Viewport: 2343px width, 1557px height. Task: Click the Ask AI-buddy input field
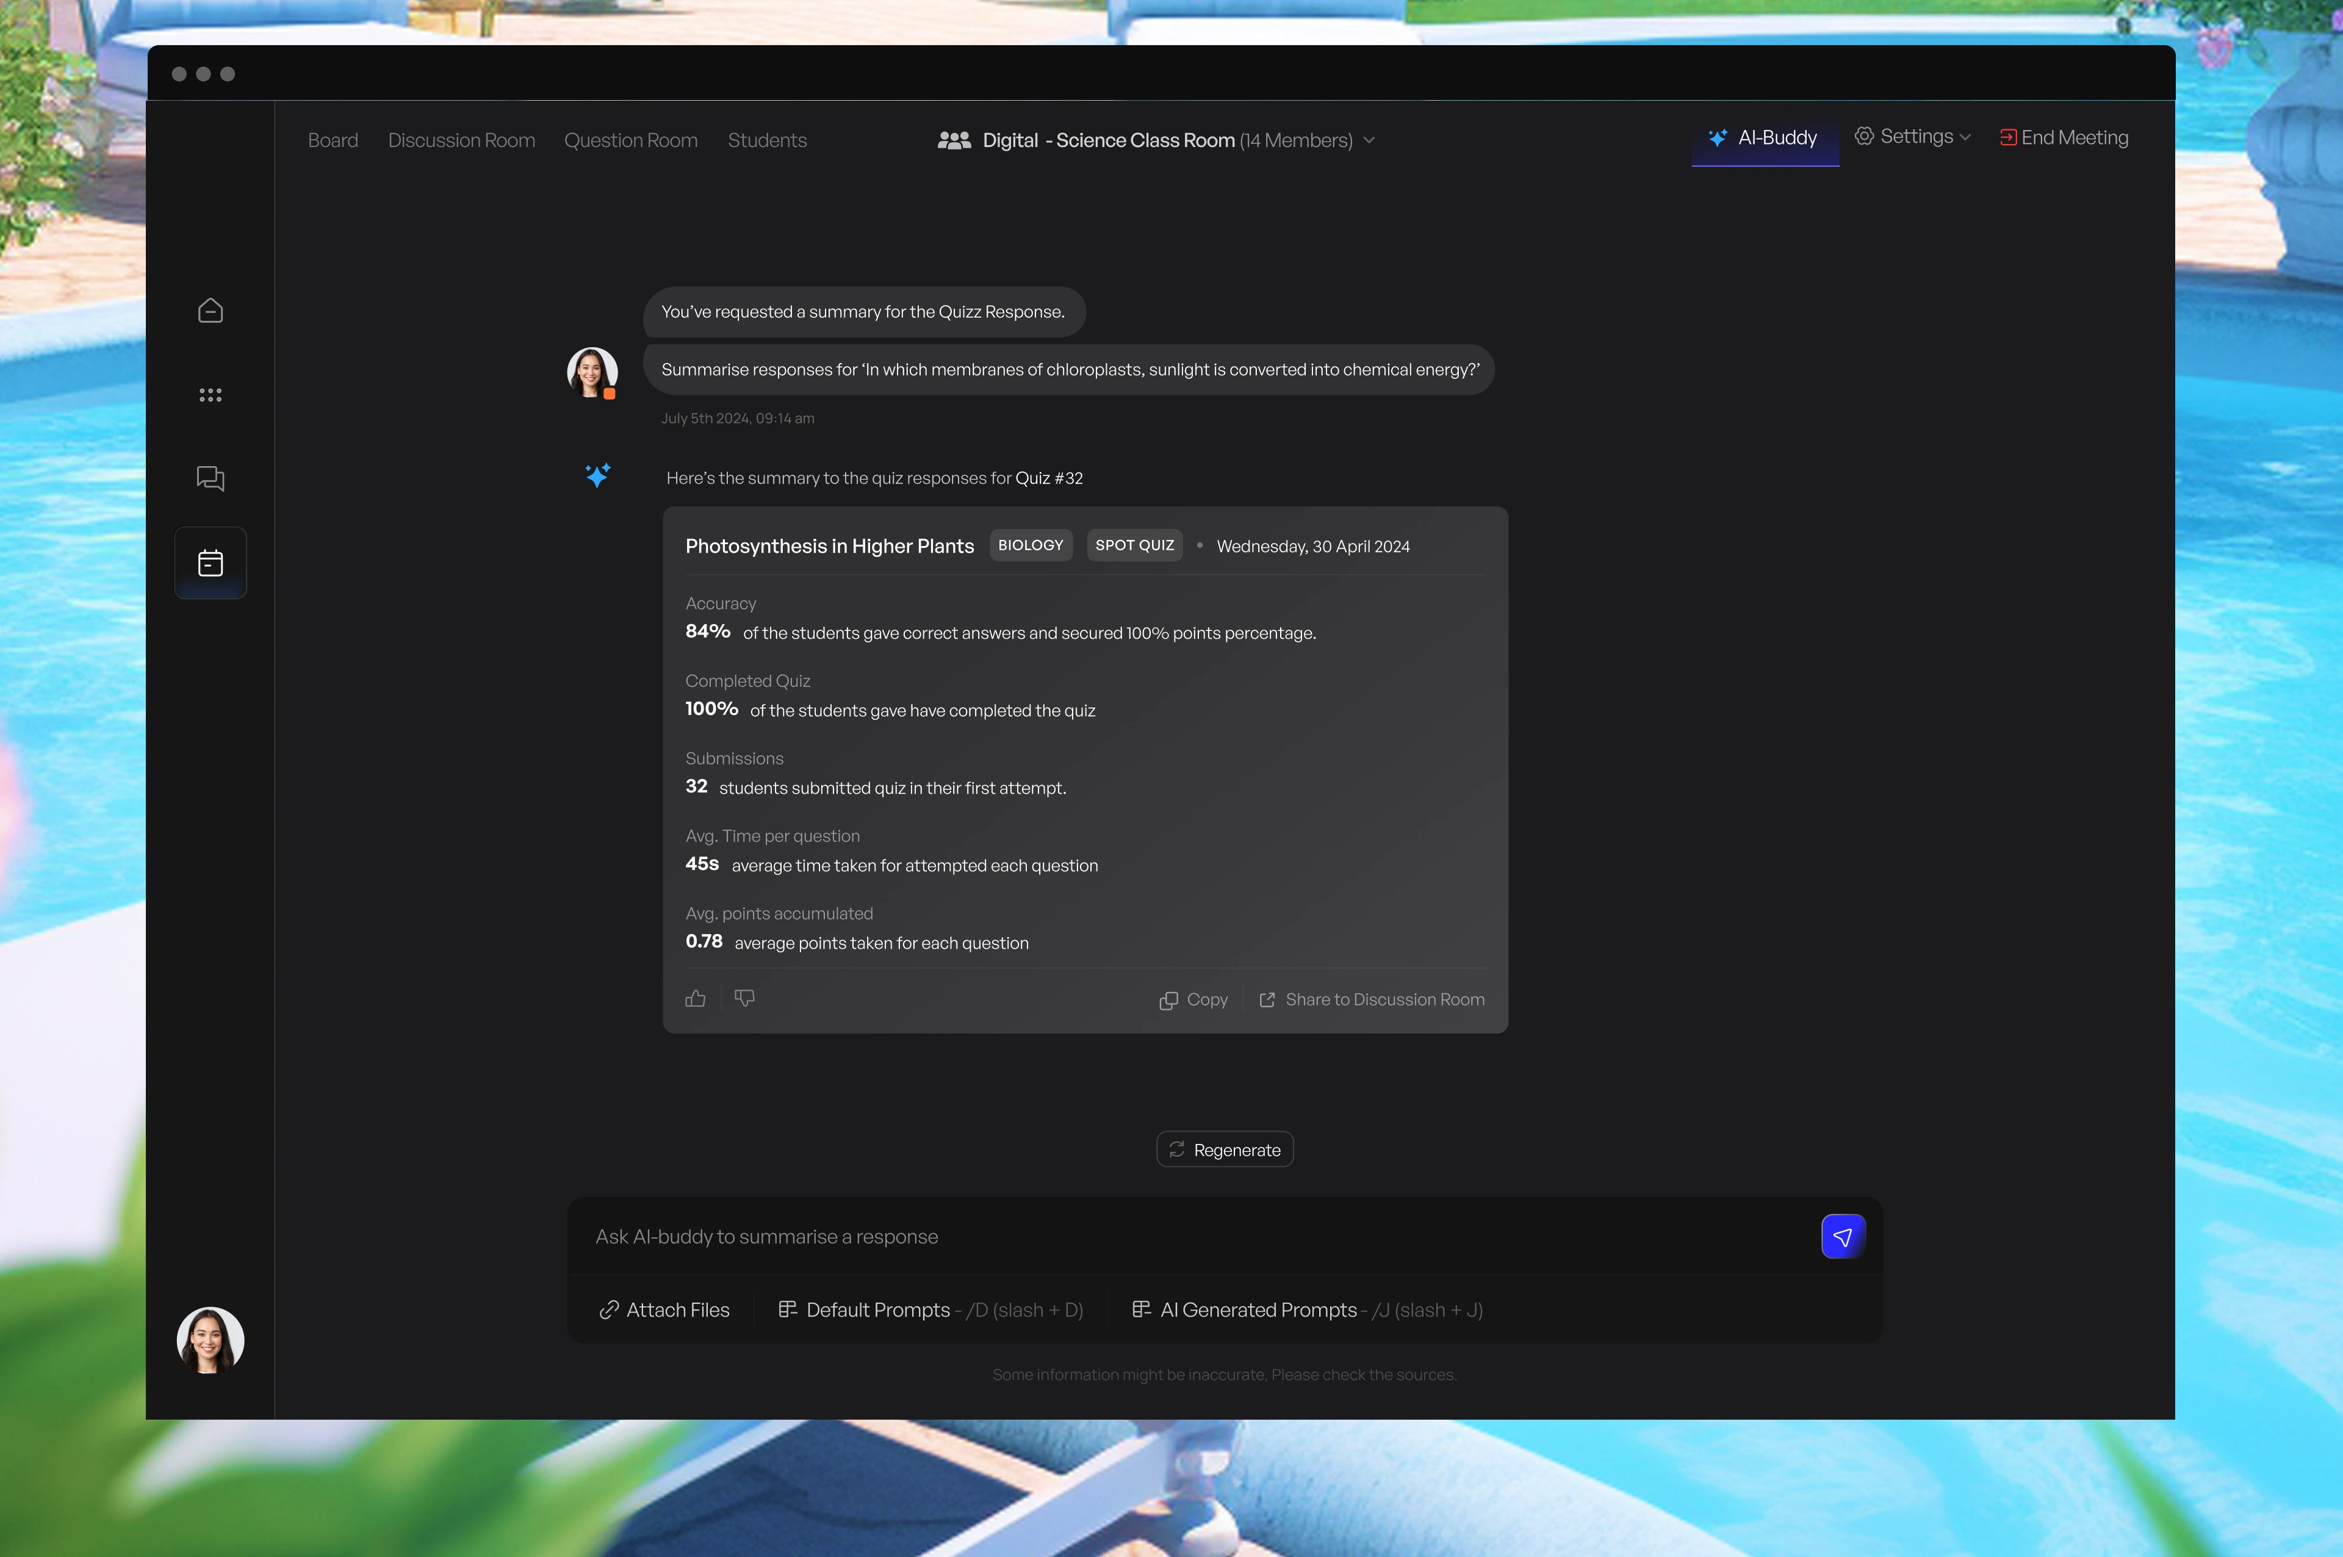(x=1192, y=1237)
